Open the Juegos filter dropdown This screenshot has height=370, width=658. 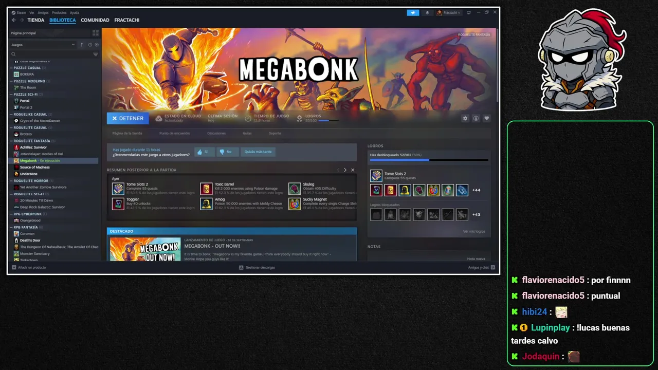[43, 45]
